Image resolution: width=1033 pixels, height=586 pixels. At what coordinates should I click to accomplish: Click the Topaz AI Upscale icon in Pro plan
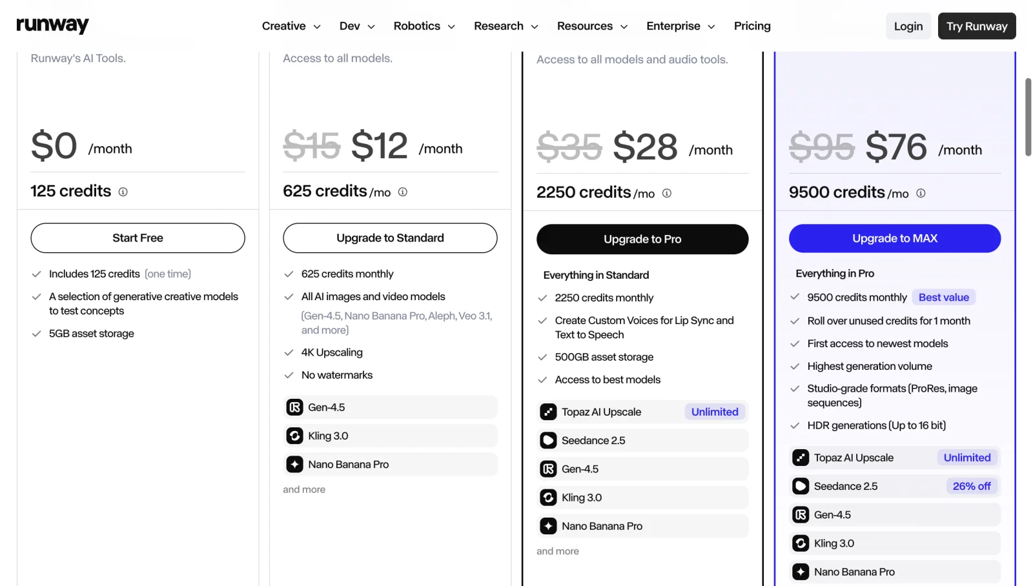point(548,412)
